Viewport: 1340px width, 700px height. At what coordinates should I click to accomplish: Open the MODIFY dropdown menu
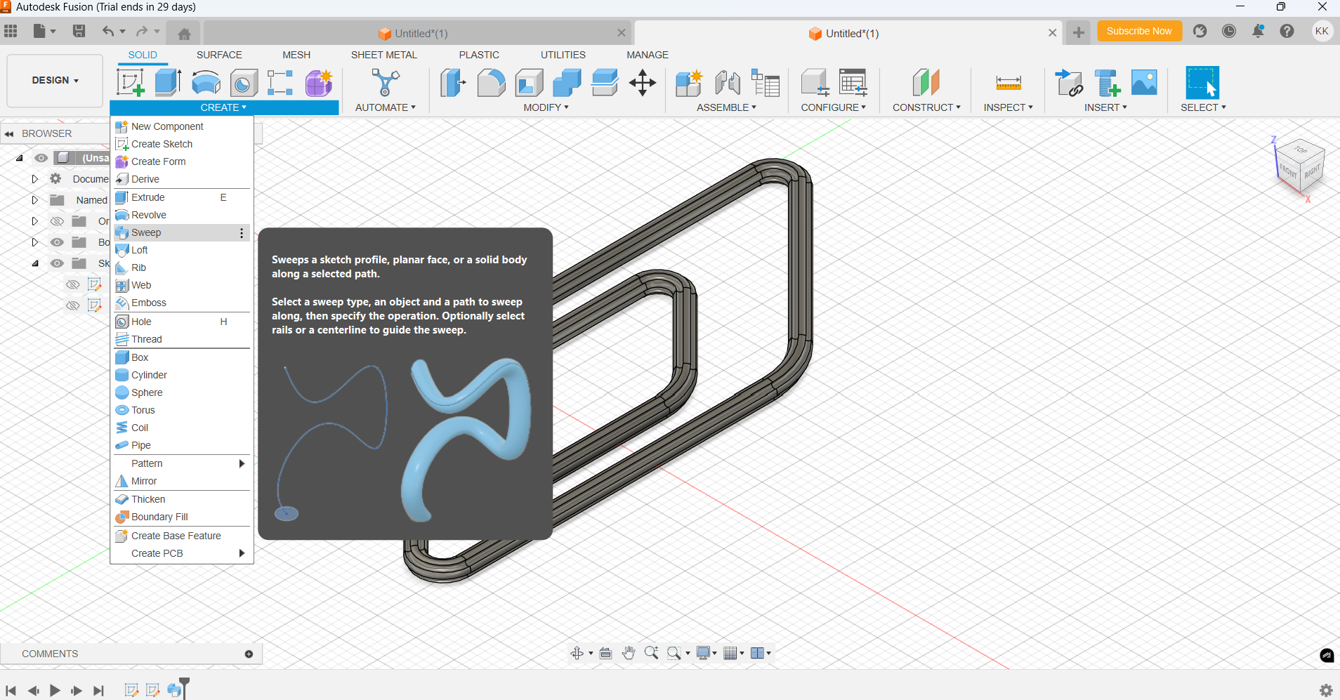546,107
